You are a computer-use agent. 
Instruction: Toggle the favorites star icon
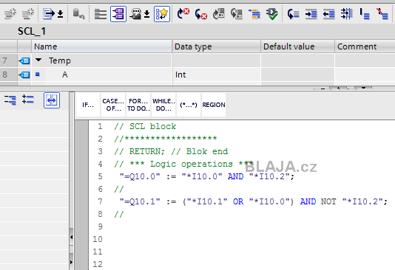click(162, 14)
